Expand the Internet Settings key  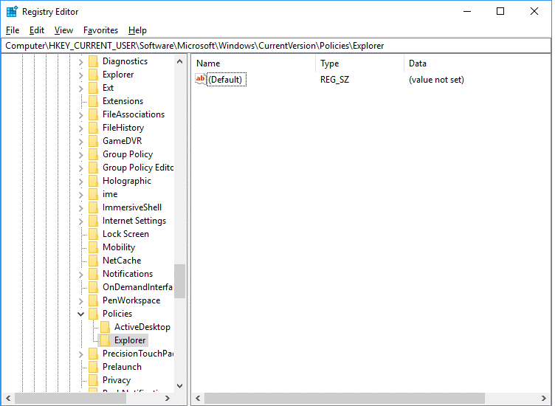[80, 221]
